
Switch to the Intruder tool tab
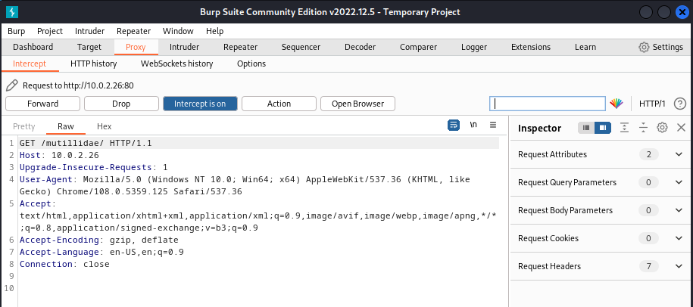(184, 47)
